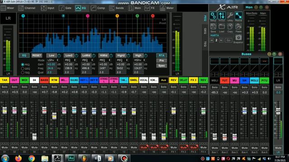This screenshot has width=289, height=162.
Task: Open the Low band LShv mode dropdown
Action: click(53, 60)
